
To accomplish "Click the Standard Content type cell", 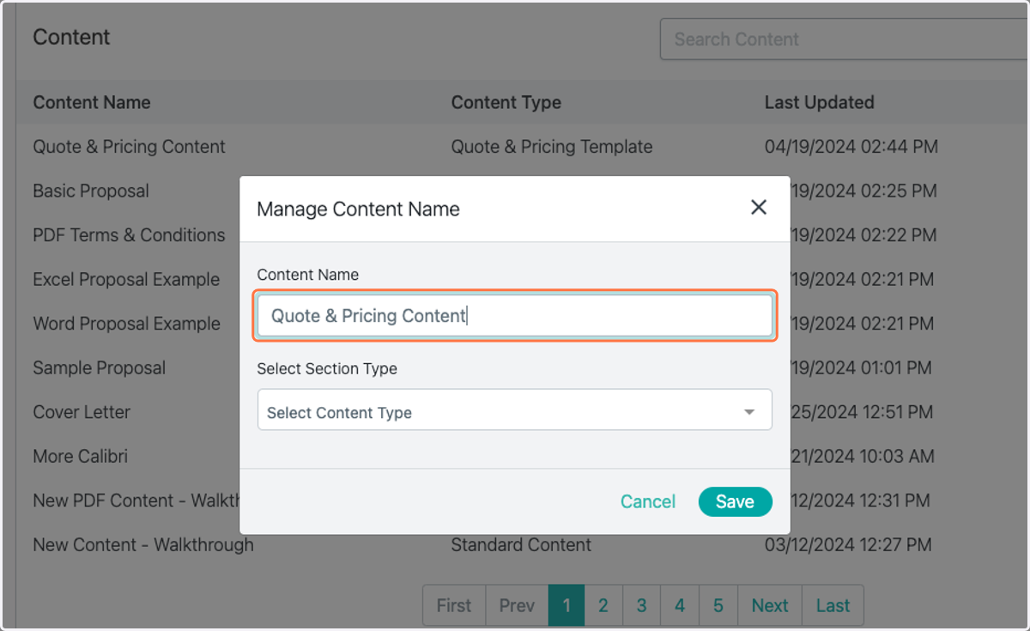I will pos(521,545).
